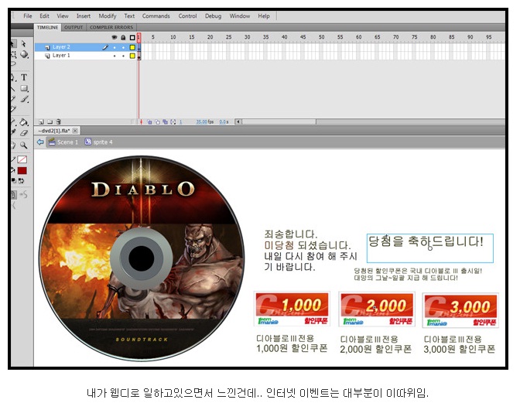Click frame 50 on timeline ruler
Screen dimensions: 520x410
(321, 37)
